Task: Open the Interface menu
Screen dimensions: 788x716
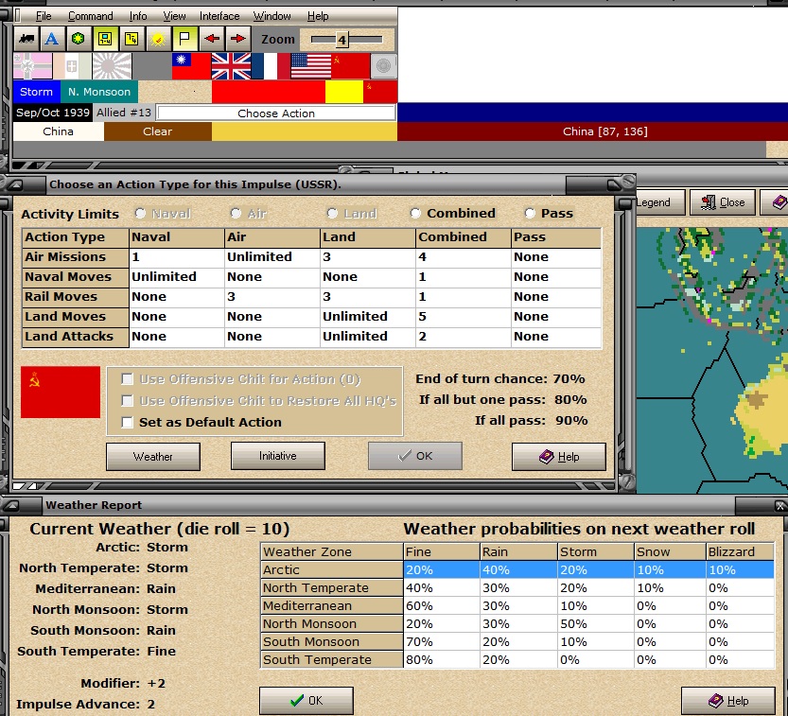Action: pyautogui.click(x=219, y=16)
